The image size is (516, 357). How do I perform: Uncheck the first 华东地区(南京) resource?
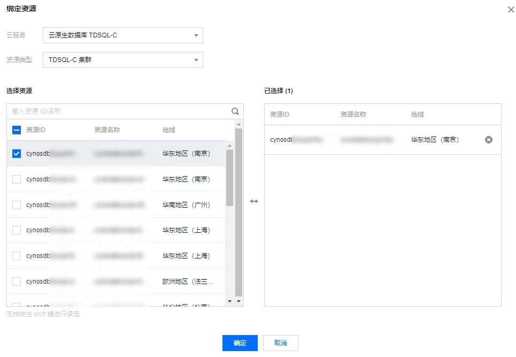17,154
